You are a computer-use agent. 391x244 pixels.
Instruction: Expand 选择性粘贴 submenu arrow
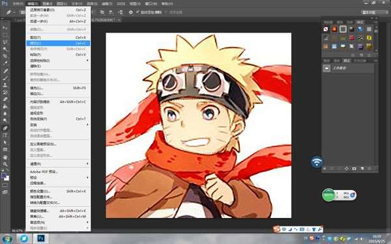click(87, 61)
